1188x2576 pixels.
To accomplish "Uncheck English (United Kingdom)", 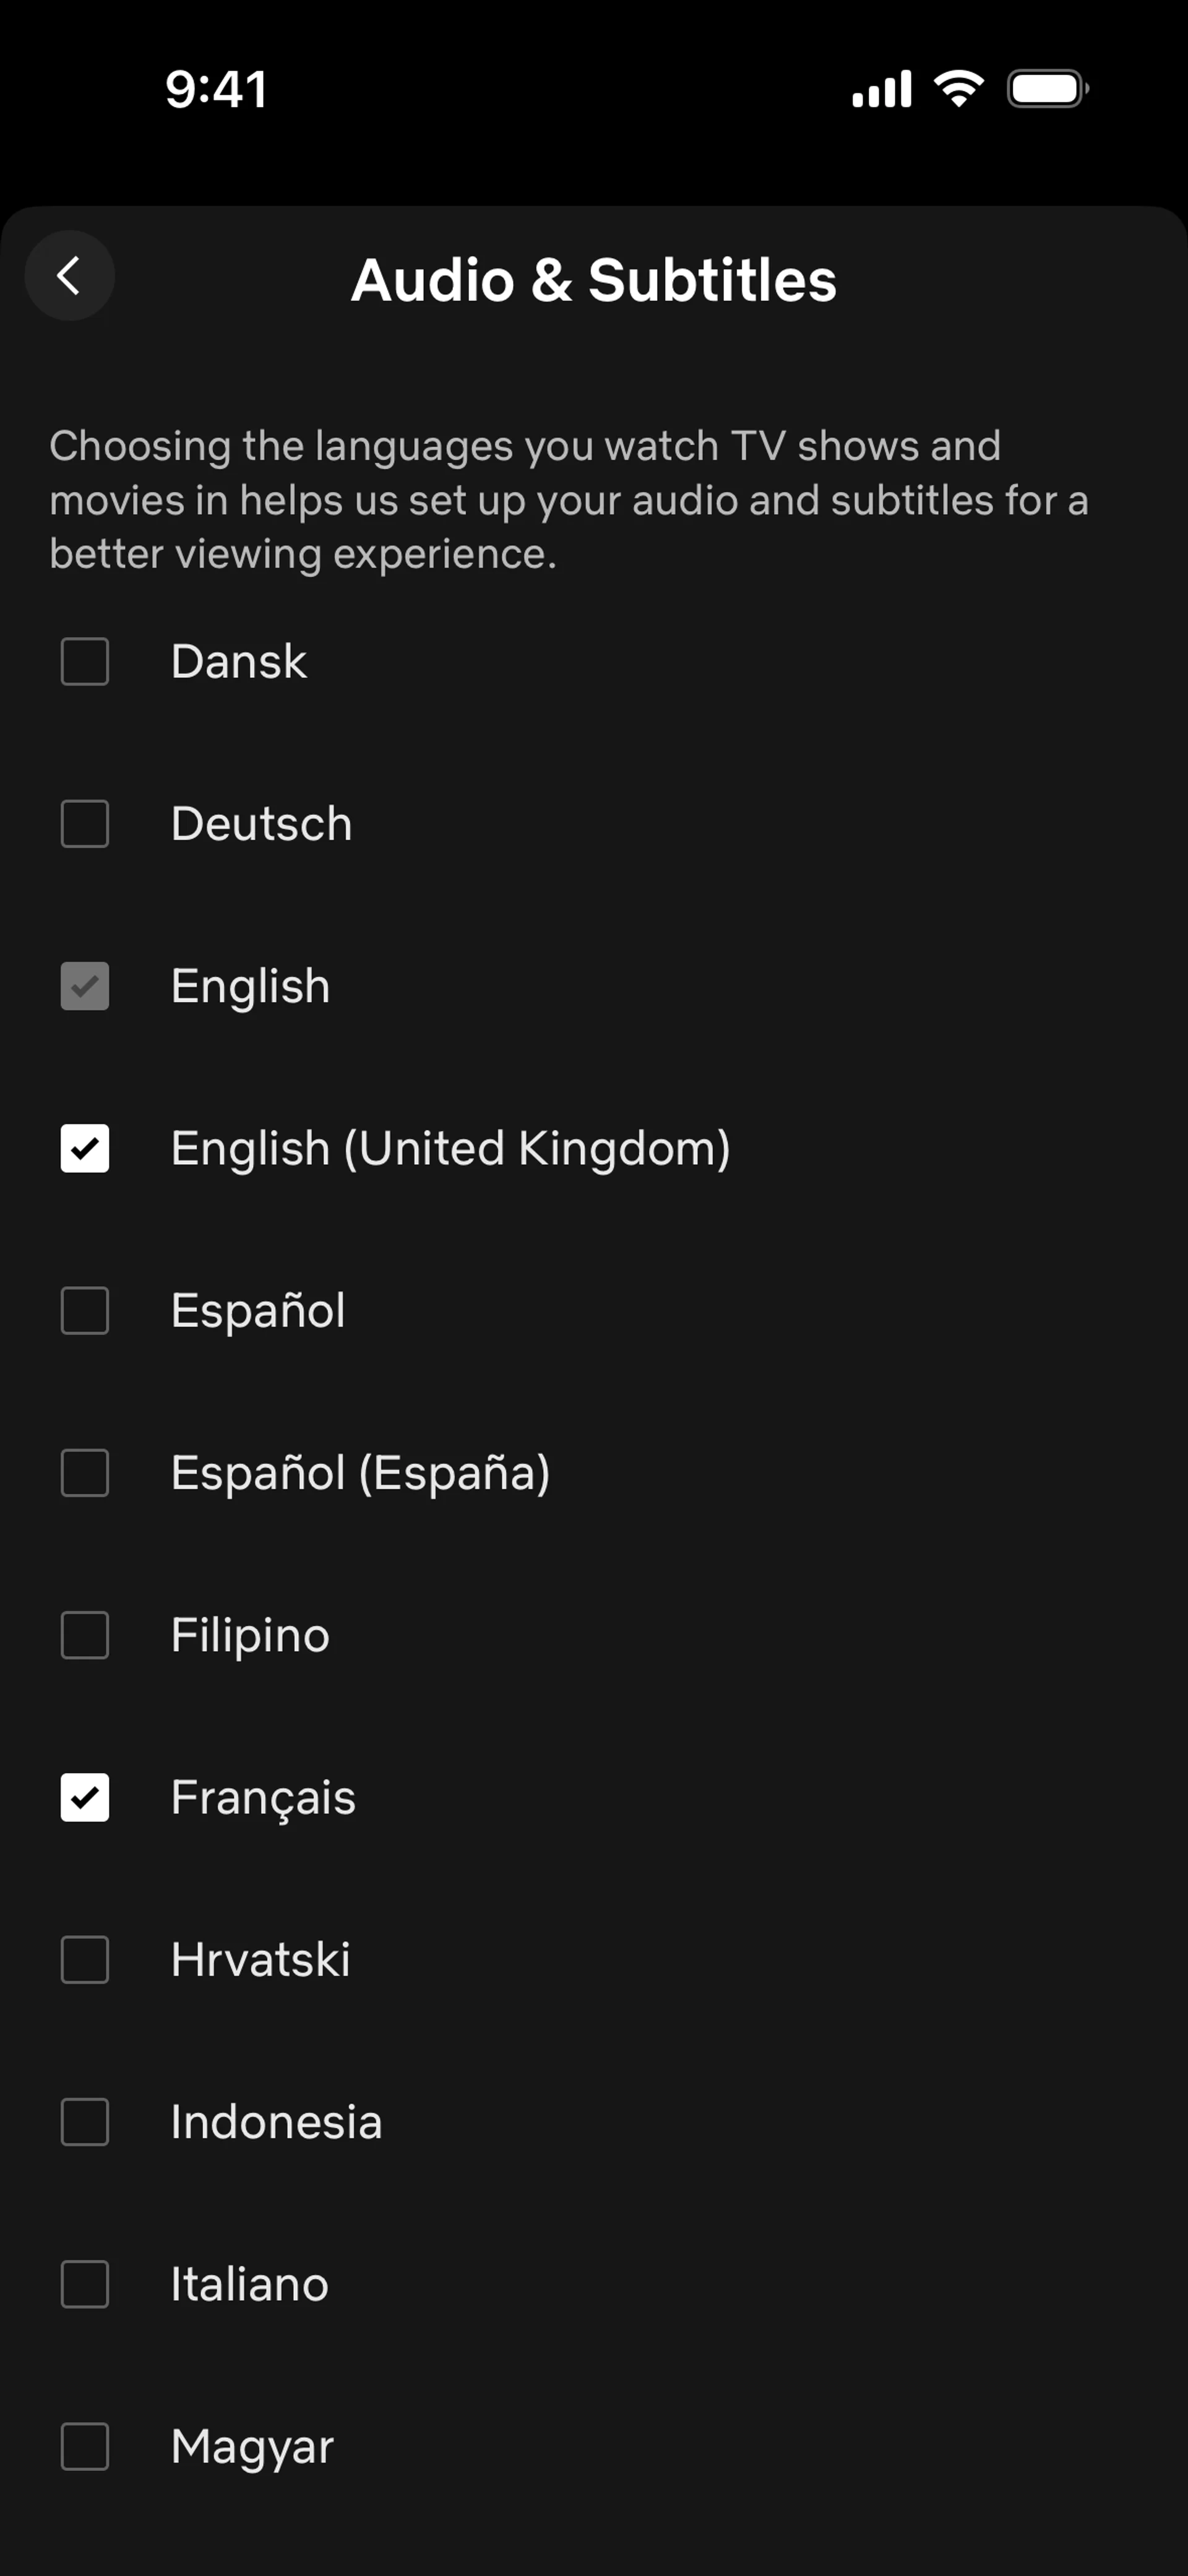I will 85,1148.
